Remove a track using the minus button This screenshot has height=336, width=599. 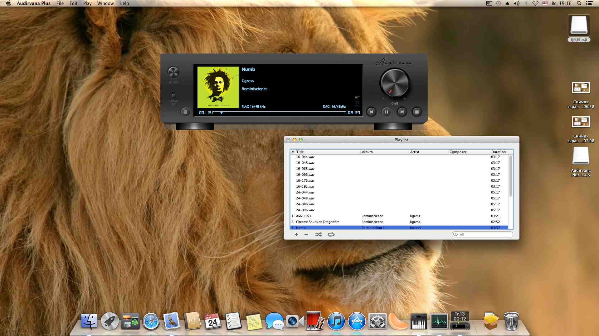tap(306, 234)
